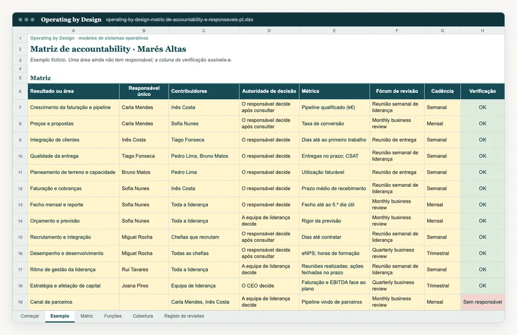This screenshot has height=335, width=517.
Task: Switch to the Começar sheet tab
Action: [30, 316]
